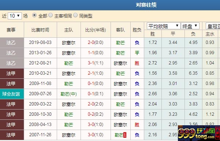Select the 同类型 radio button
Screen dimensions: 220x141
pos(75,15)
